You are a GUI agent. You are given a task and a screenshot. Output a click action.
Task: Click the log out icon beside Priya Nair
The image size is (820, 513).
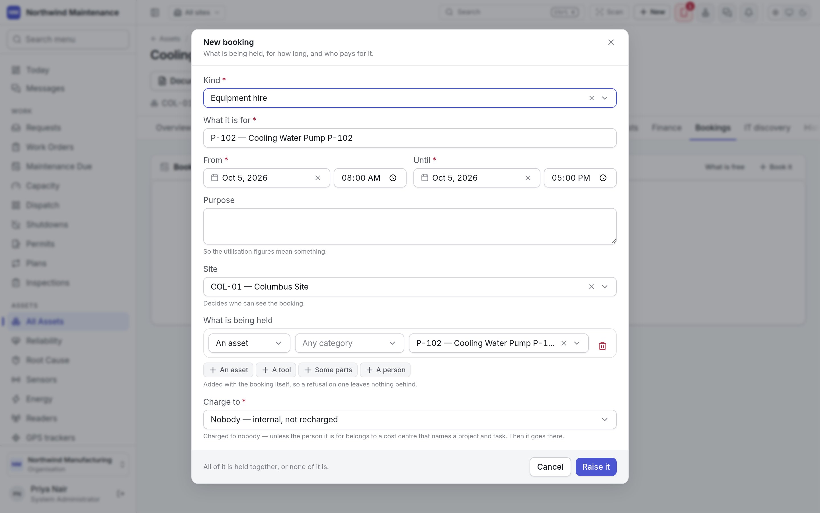coord(120,493)
